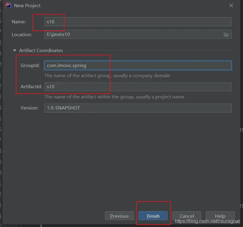Click the Version label
Image resolution: width=243 pixels, height=227 pixels.
[29, 108]
